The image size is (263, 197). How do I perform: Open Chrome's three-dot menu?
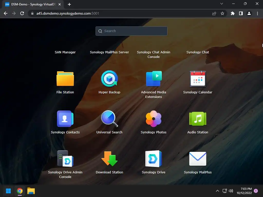(x=257, y=13)
